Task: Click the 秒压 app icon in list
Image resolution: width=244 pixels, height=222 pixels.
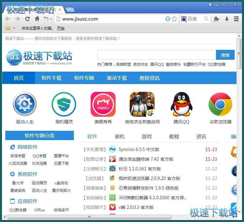Action: pyautogui.click(x=112, y=169)
